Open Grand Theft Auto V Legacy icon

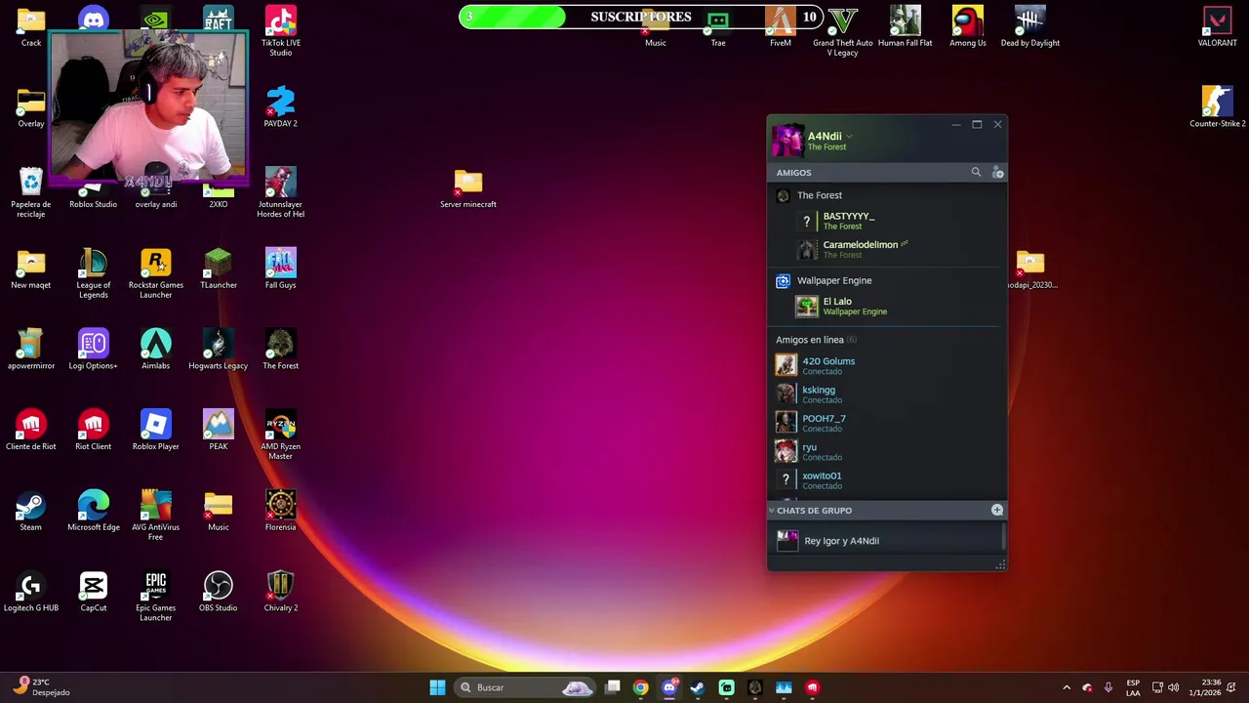click(843, 31)
